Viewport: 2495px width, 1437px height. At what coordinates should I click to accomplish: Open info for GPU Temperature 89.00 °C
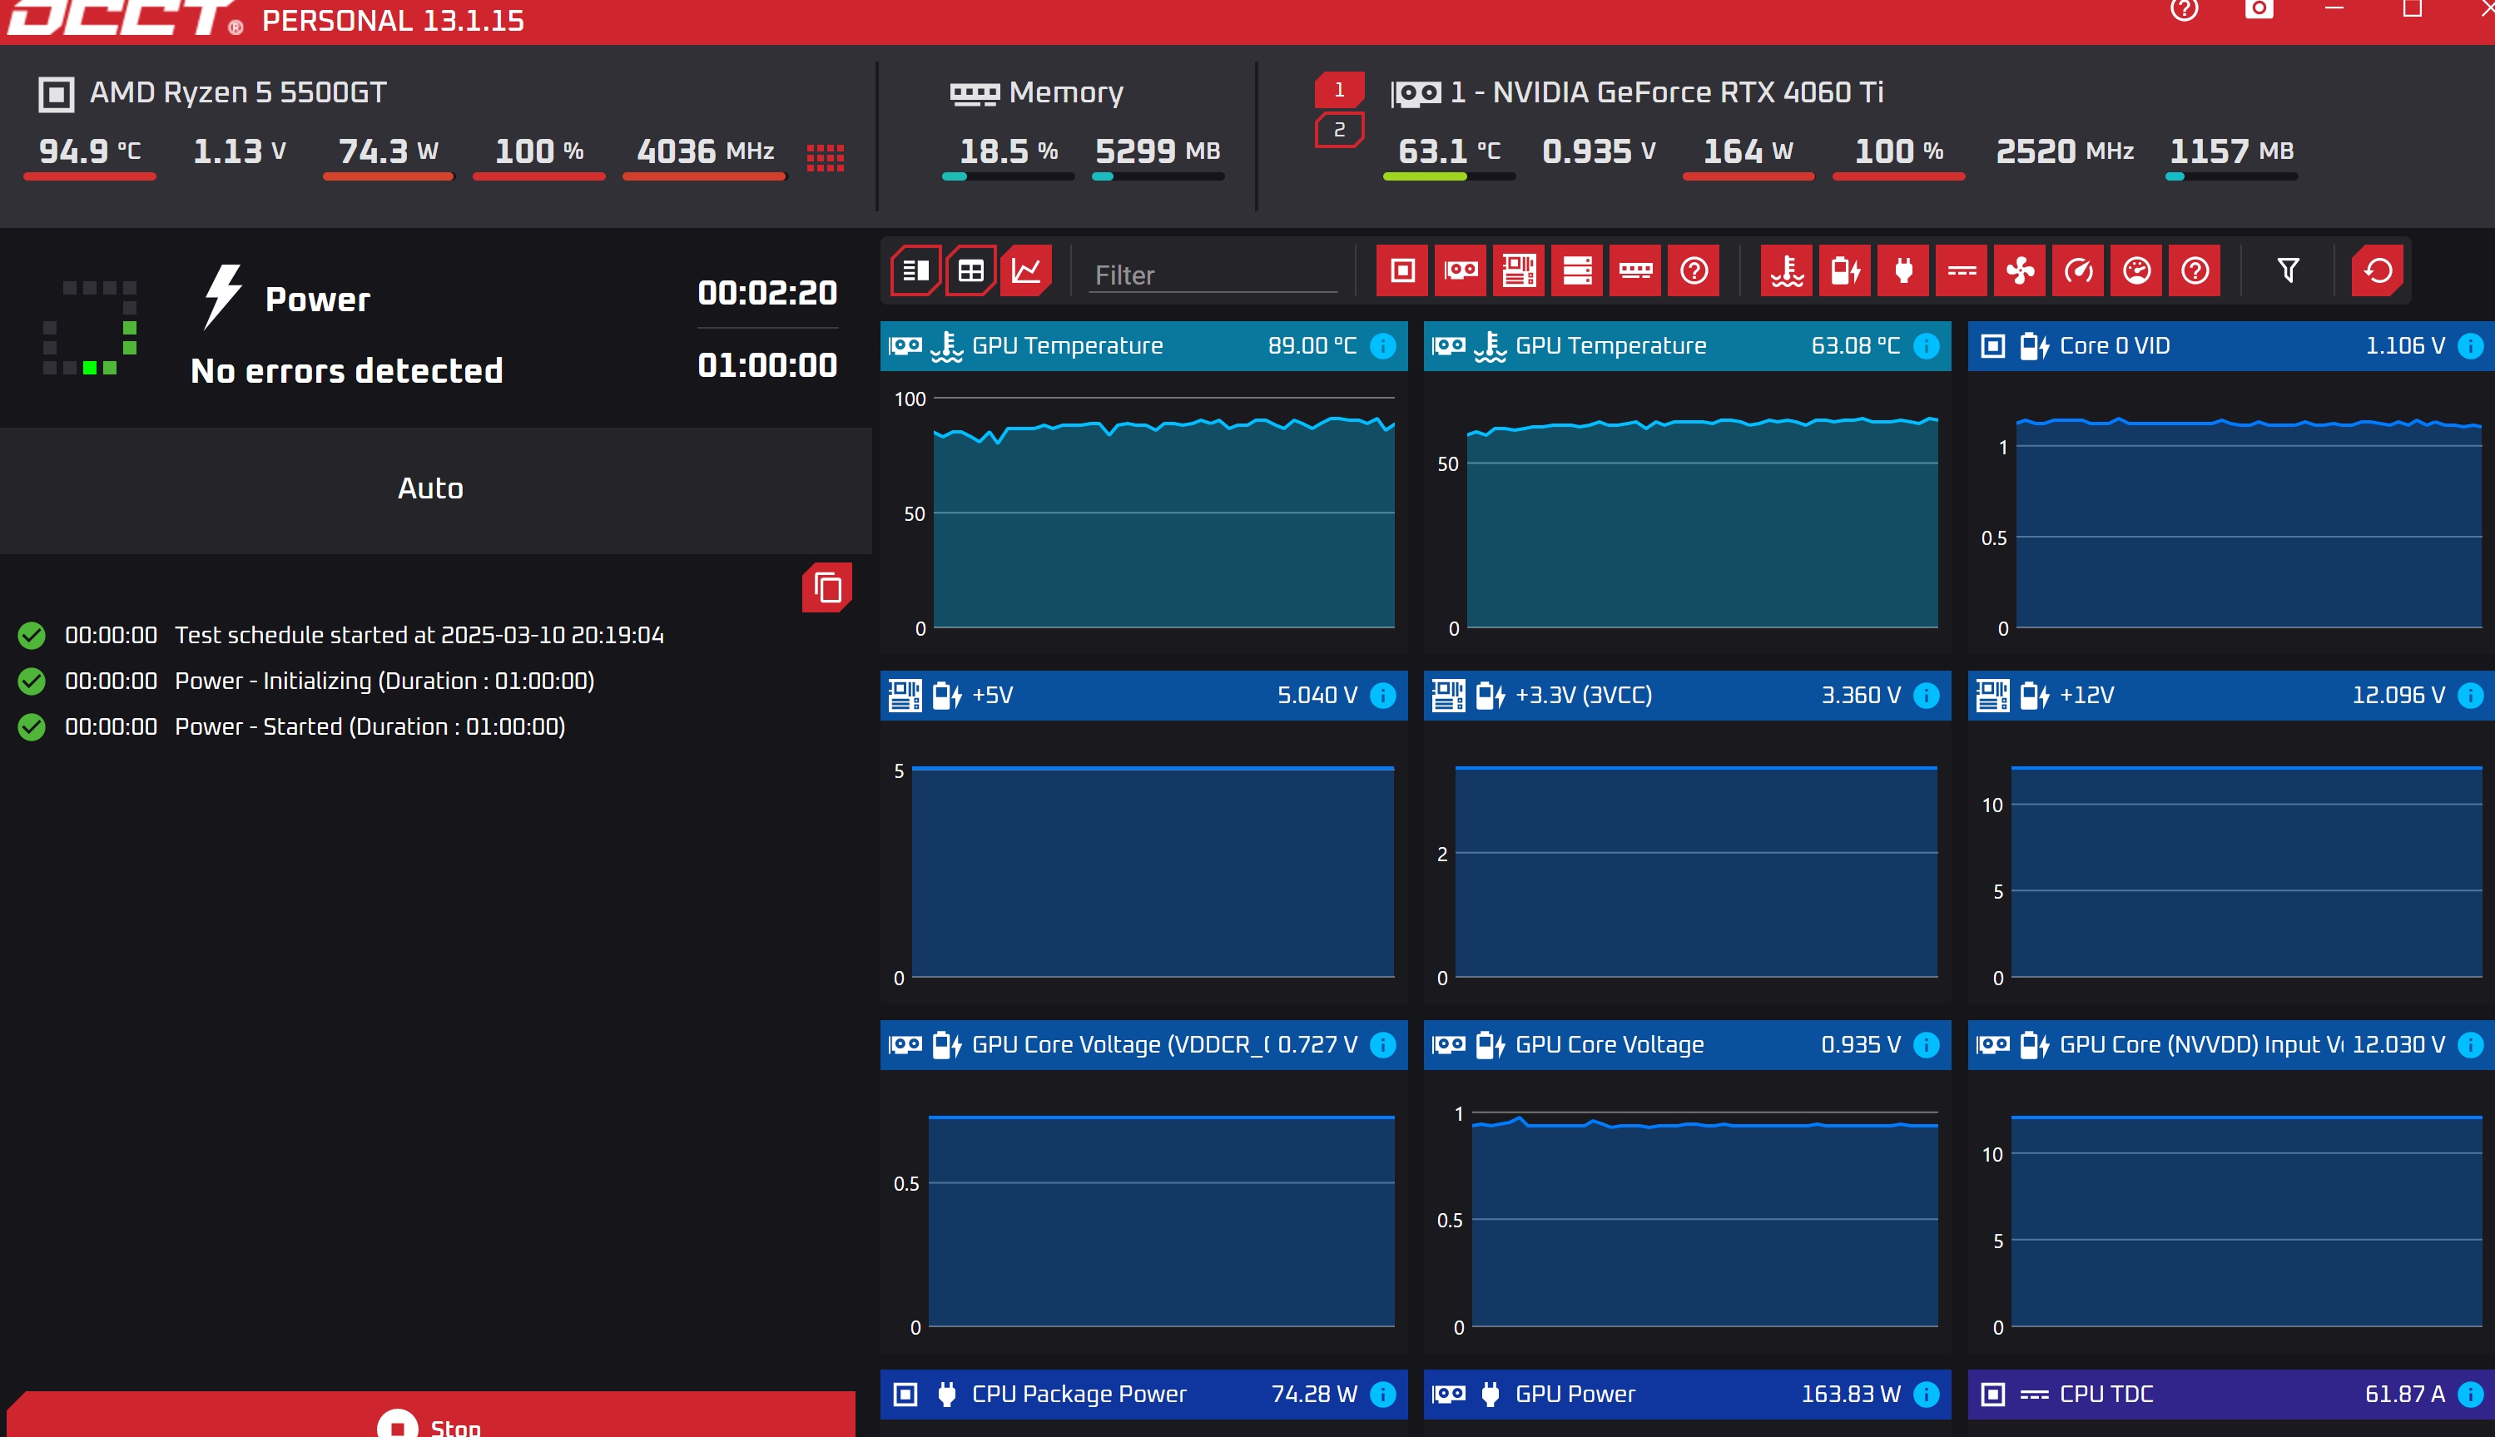[1384, 346]
